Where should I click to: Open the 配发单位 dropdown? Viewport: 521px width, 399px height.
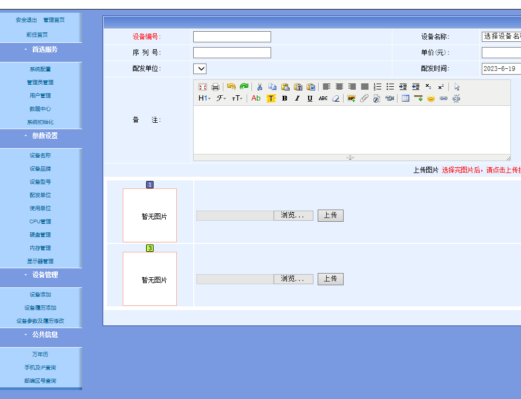200,69
